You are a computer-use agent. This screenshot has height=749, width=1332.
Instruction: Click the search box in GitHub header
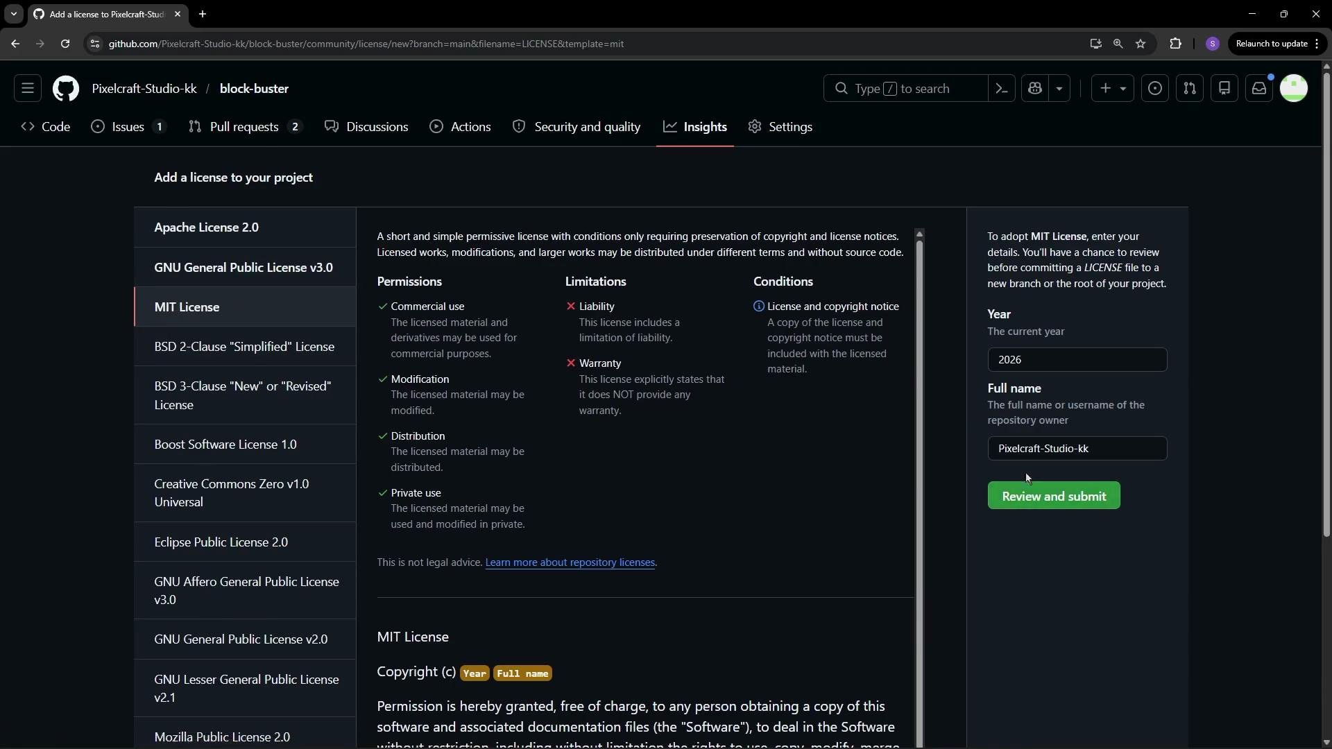pos(905,89)
